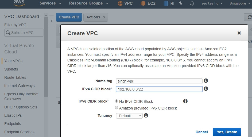Click the Yes, Create button
This screenshot has width=252, height=137.
[x=227, y=132]
